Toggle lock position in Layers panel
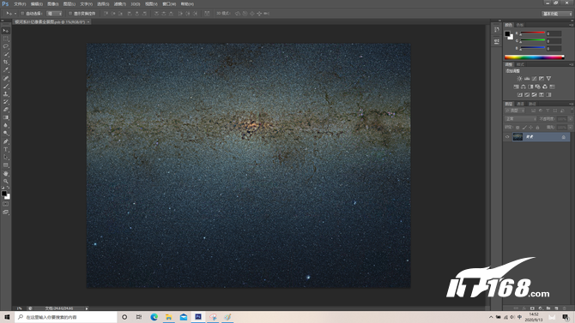This screenshot has height=323, width=575. (531, 128)
